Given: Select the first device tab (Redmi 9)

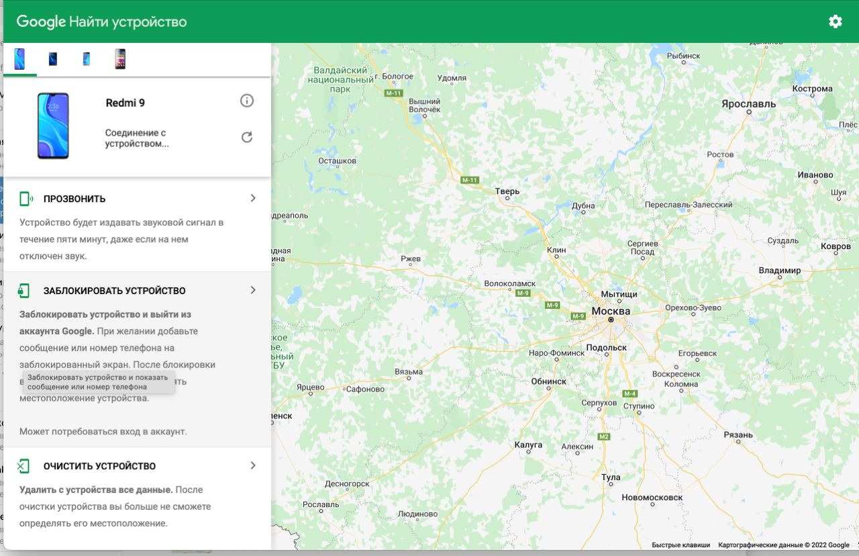Looking at the screenshot, I should (20, 59).
